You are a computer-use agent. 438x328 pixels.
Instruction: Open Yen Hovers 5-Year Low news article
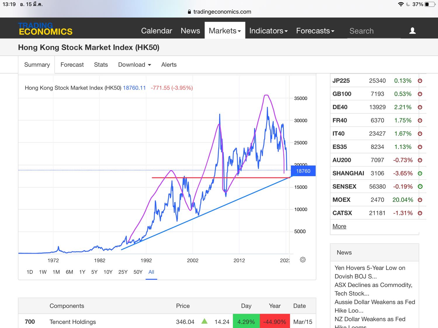point(370,272)
